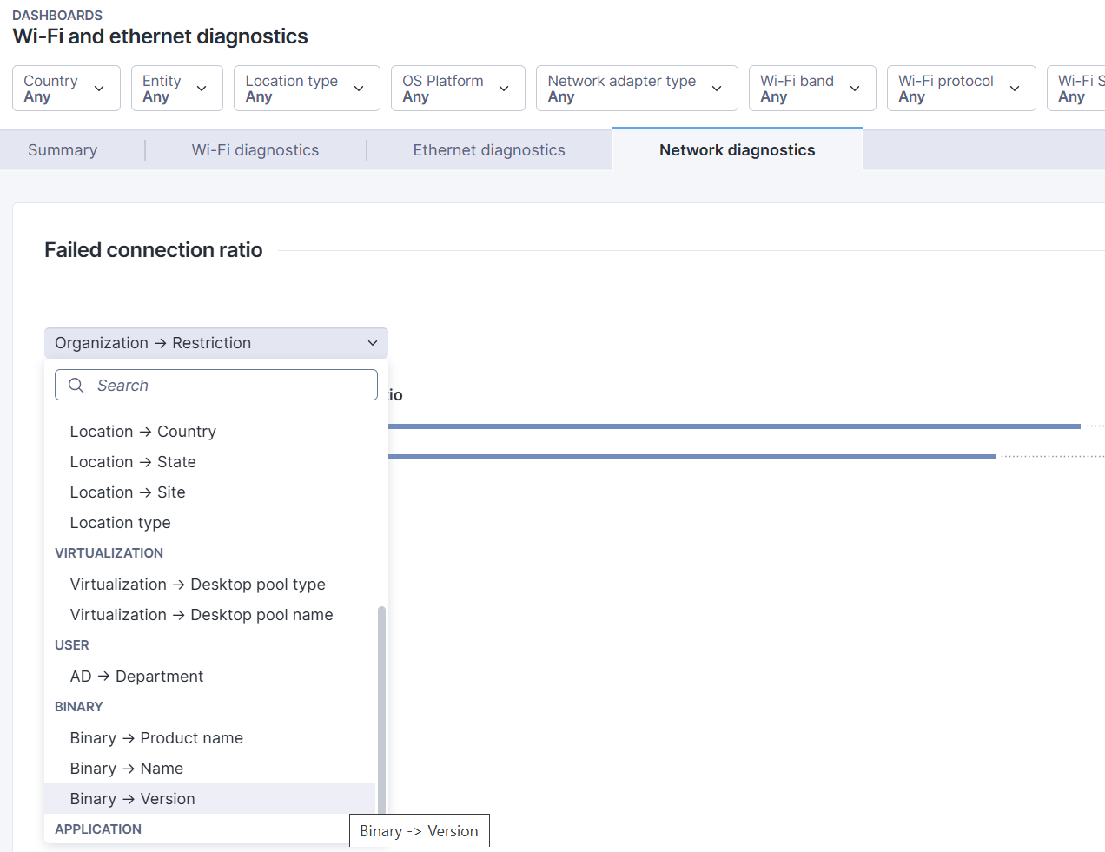Open the Country filter dropdown
The width and height of the screenshot is (1105, 852).
click(x=66, y=89)
